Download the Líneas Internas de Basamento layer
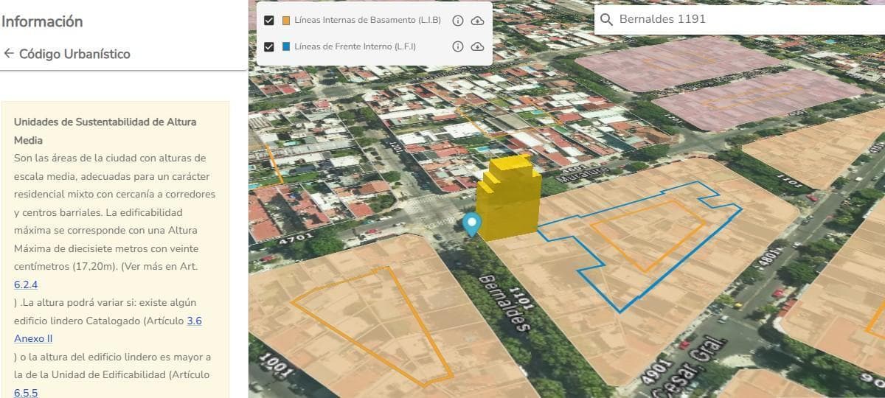This screenshot has height=398, width=885. tap(477, 21)
